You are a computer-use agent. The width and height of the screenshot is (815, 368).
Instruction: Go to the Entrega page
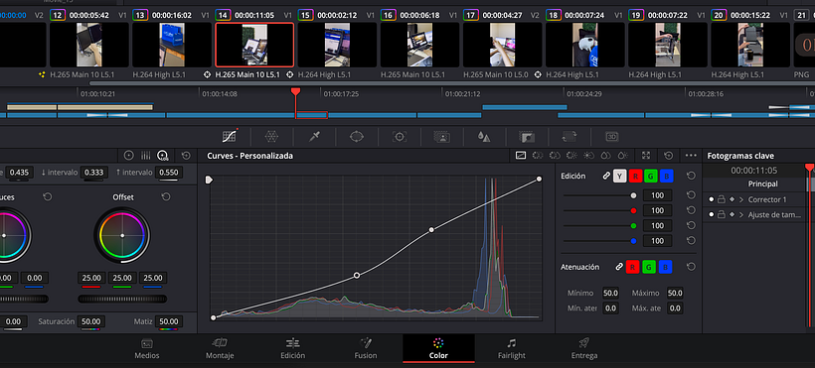pyautogui.click(x=584, y=349)
